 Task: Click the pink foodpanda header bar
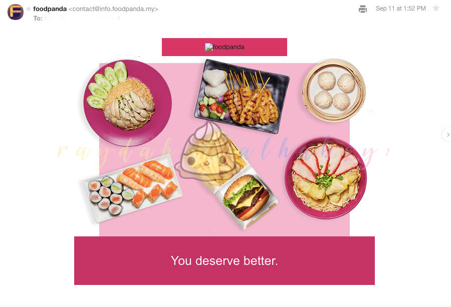pos(224,47)
